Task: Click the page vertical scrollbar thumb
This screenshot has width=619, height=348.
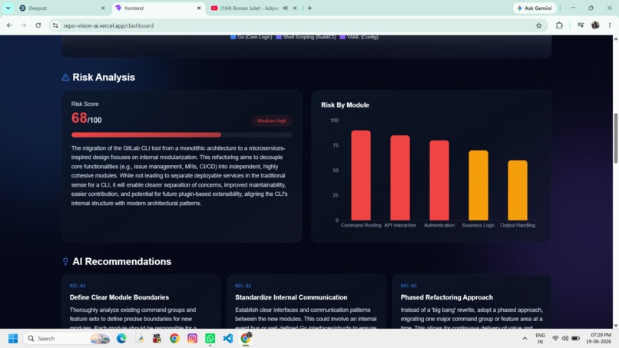Action: (615, 138)
